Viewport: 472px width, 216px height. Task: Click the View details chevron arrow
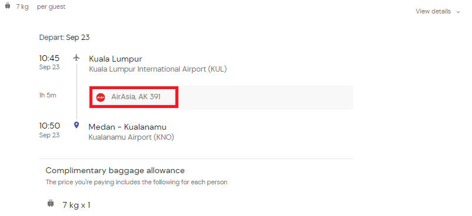pyautogui.click(x=458, y=12)
